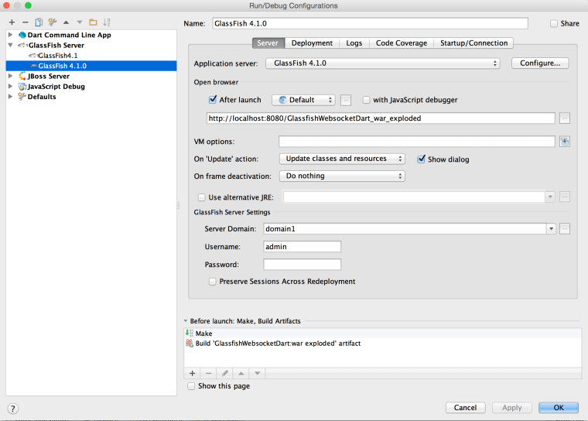Viewport: 588px width, 421px height.
Task: Click the Configure... button
Action: tap(540, 63)
